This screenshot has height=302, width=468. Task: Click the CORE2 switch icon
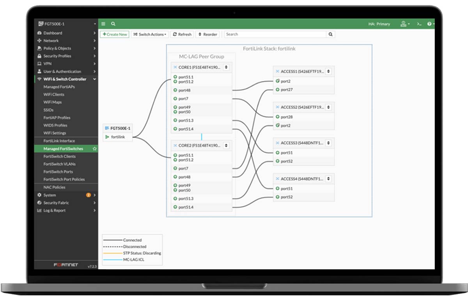pyautogui.click(x=175, y=145)
